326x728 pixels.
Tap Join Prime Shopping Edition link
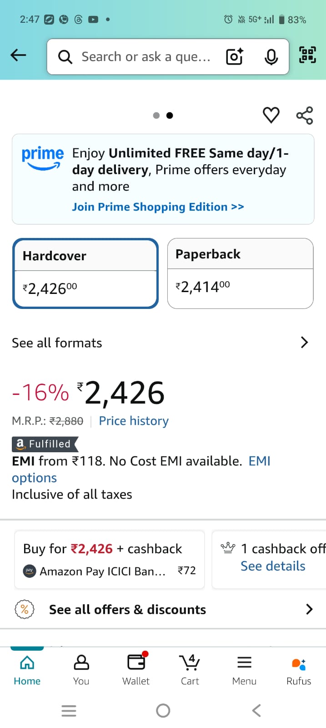pyautogui.click(x=158, y=207)
